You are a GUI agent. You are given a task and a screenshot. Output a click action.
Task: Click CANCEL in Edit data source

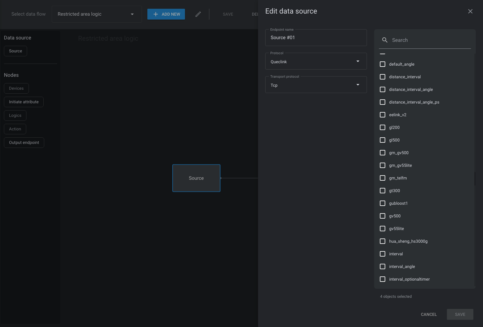[x=429, y=314]
